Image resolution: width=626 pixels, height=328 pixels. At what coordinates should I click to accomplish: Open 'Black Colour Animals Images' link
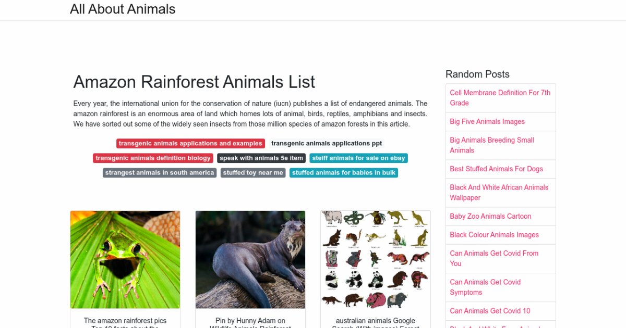(x=494, y=235)
